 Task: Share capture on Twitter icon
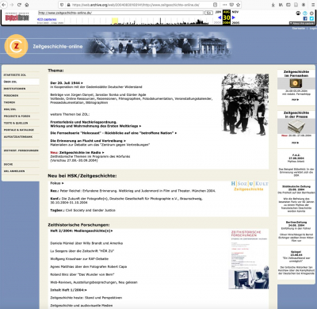click(x=311, y=18)
